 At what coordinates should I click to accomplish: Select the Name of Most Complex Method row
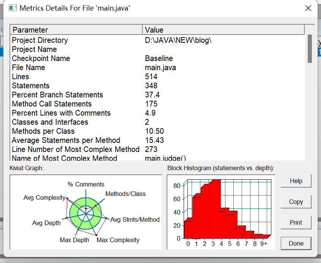coord(157,158)
